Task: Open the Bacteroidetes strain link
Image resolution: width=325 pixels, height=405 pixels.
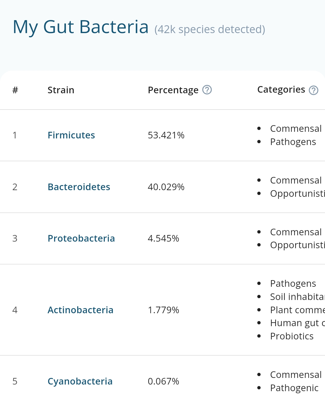Action: (79, 187)
